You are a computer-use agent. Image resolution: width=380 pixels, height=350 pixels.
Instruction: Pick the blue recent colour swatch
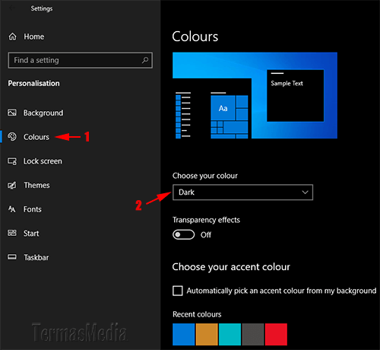[x=184, y=334]
